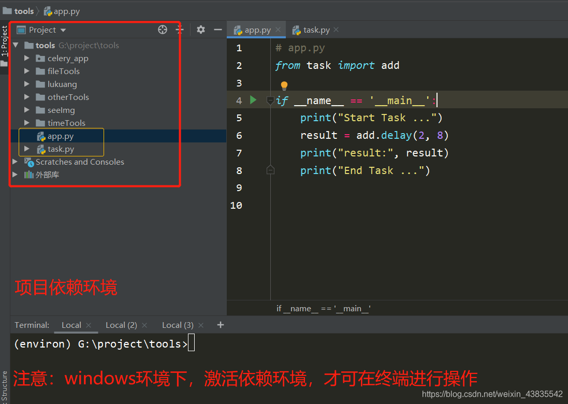Open the Structure side tool window
Viewport: 568px width, 404px height.
pyautogui.click(x=4, y=386)
